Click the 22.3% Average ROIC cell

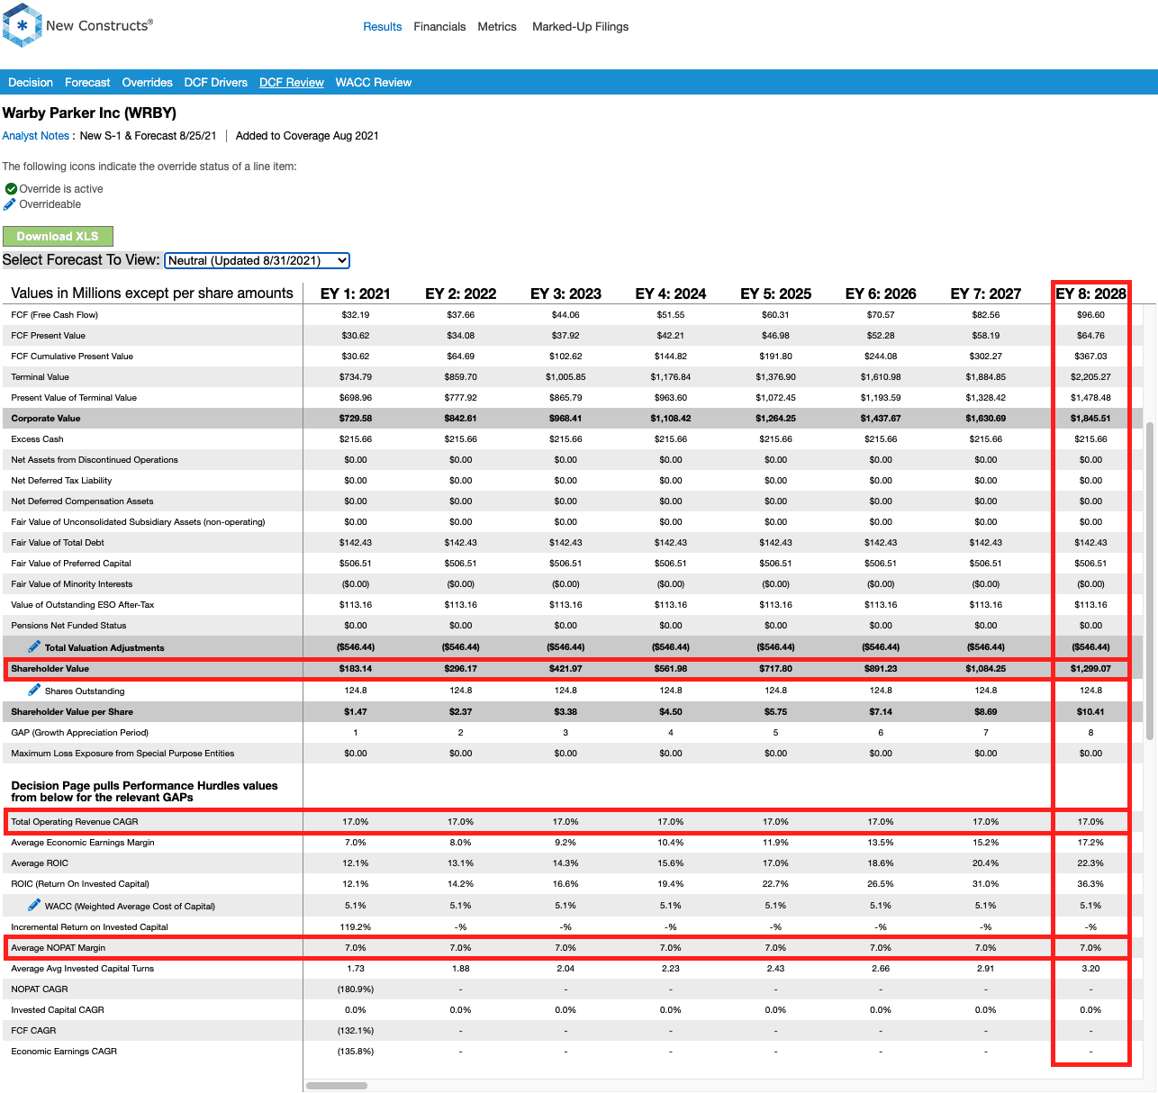pos(1090,863)
